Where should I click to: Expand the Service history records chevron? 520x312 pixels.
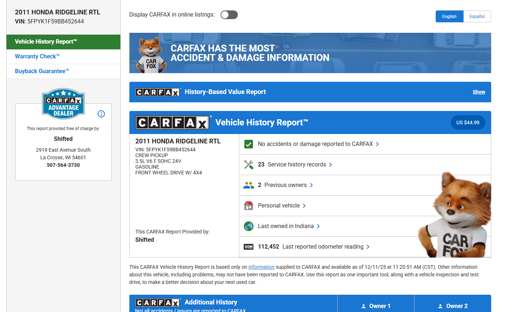330,165
